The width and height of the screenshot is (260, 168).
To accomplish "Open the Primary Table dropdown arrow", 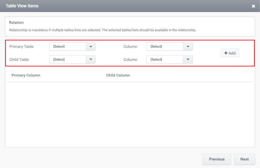I will [91, 46].
